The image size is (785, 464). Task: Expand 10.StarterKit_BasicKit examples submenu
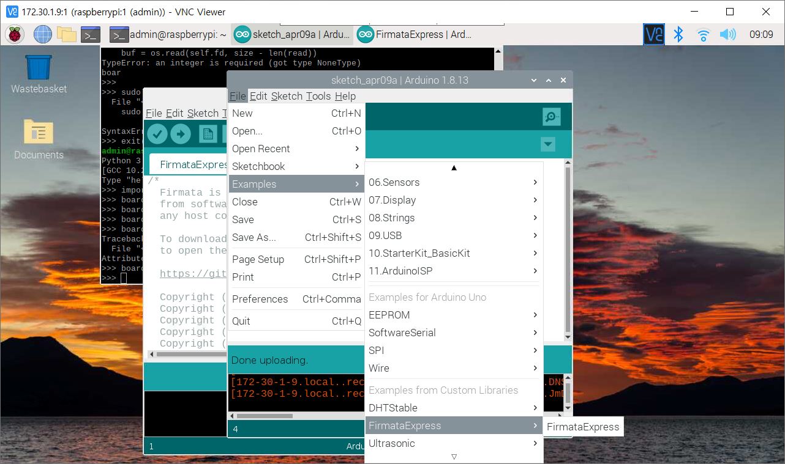(454, 253)
